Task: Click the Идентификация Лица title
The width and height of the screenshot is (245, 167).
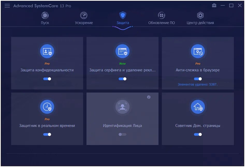Action: (122, 126)
